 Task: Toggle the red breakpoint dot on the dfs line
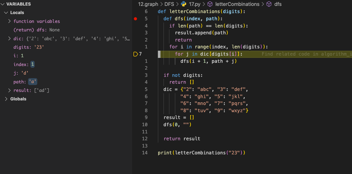(135, 19)
